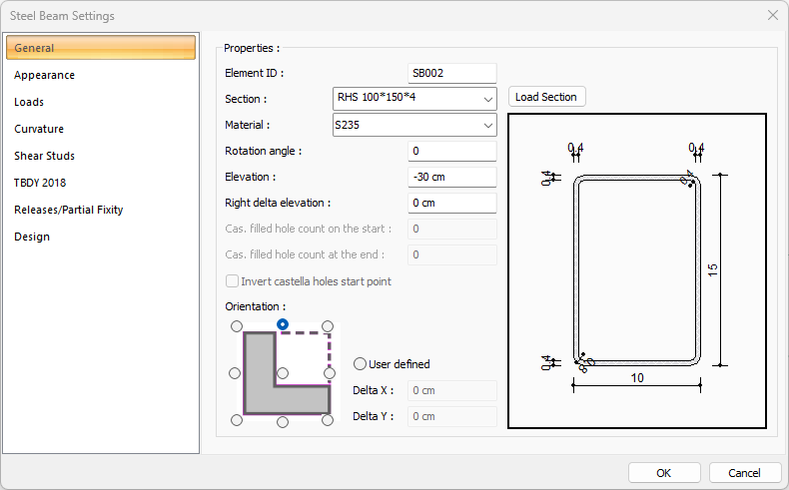
Task: Switch to the Design page
Action: tap(32, 237)
